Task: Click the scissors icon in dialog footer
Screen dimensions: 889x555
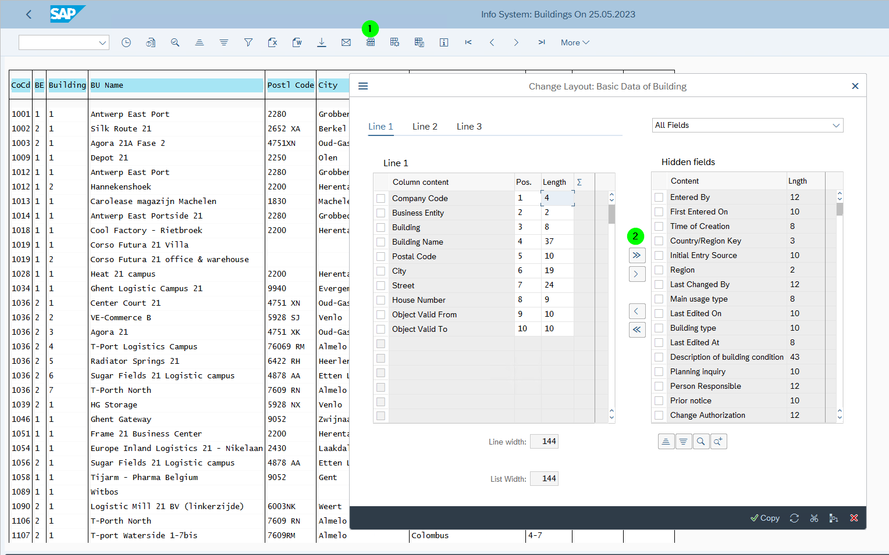Action: [814, 518]
